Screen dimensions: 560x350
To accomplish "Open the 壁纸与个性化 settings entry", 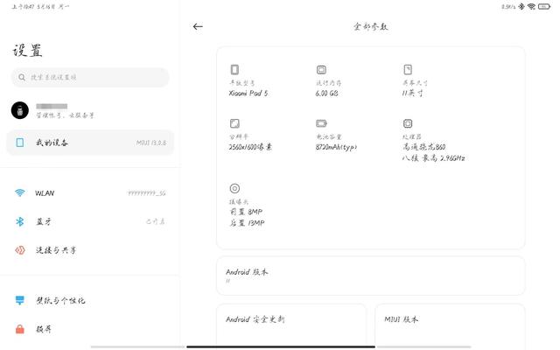I will tap(90, 300).
